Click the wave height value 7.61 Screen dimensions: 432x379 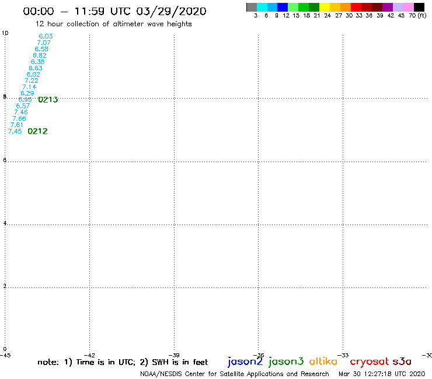(x=17, y=125)
